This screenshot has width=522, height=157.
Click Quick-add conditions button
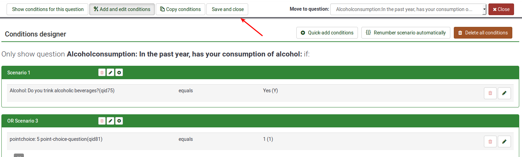click(327, 33)
